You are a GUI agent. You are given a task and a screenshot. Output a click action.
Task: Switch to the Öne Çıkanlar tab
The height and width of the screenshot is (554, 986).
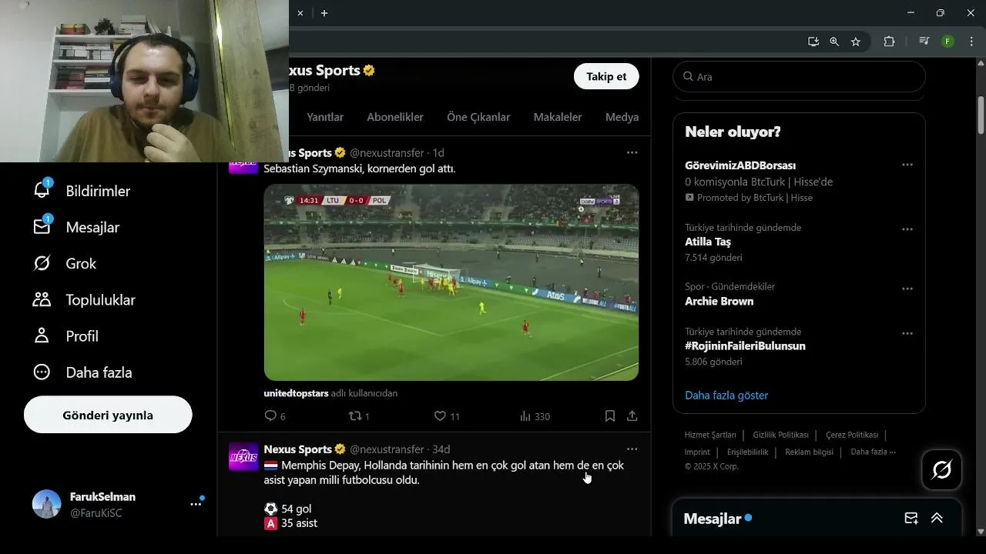pyautogui.click(x=478, y=117)
